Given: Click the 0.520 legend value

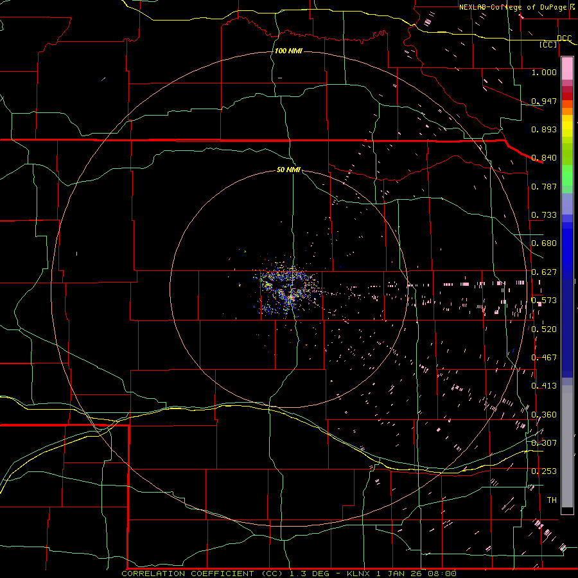Looking at the screenshot, I should pyautogui.click(x=544, y=329).
